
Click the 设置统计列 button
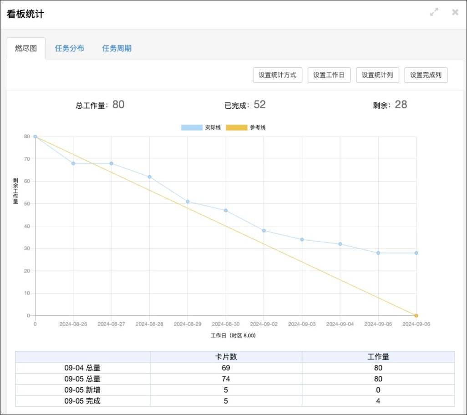(377, 75)
